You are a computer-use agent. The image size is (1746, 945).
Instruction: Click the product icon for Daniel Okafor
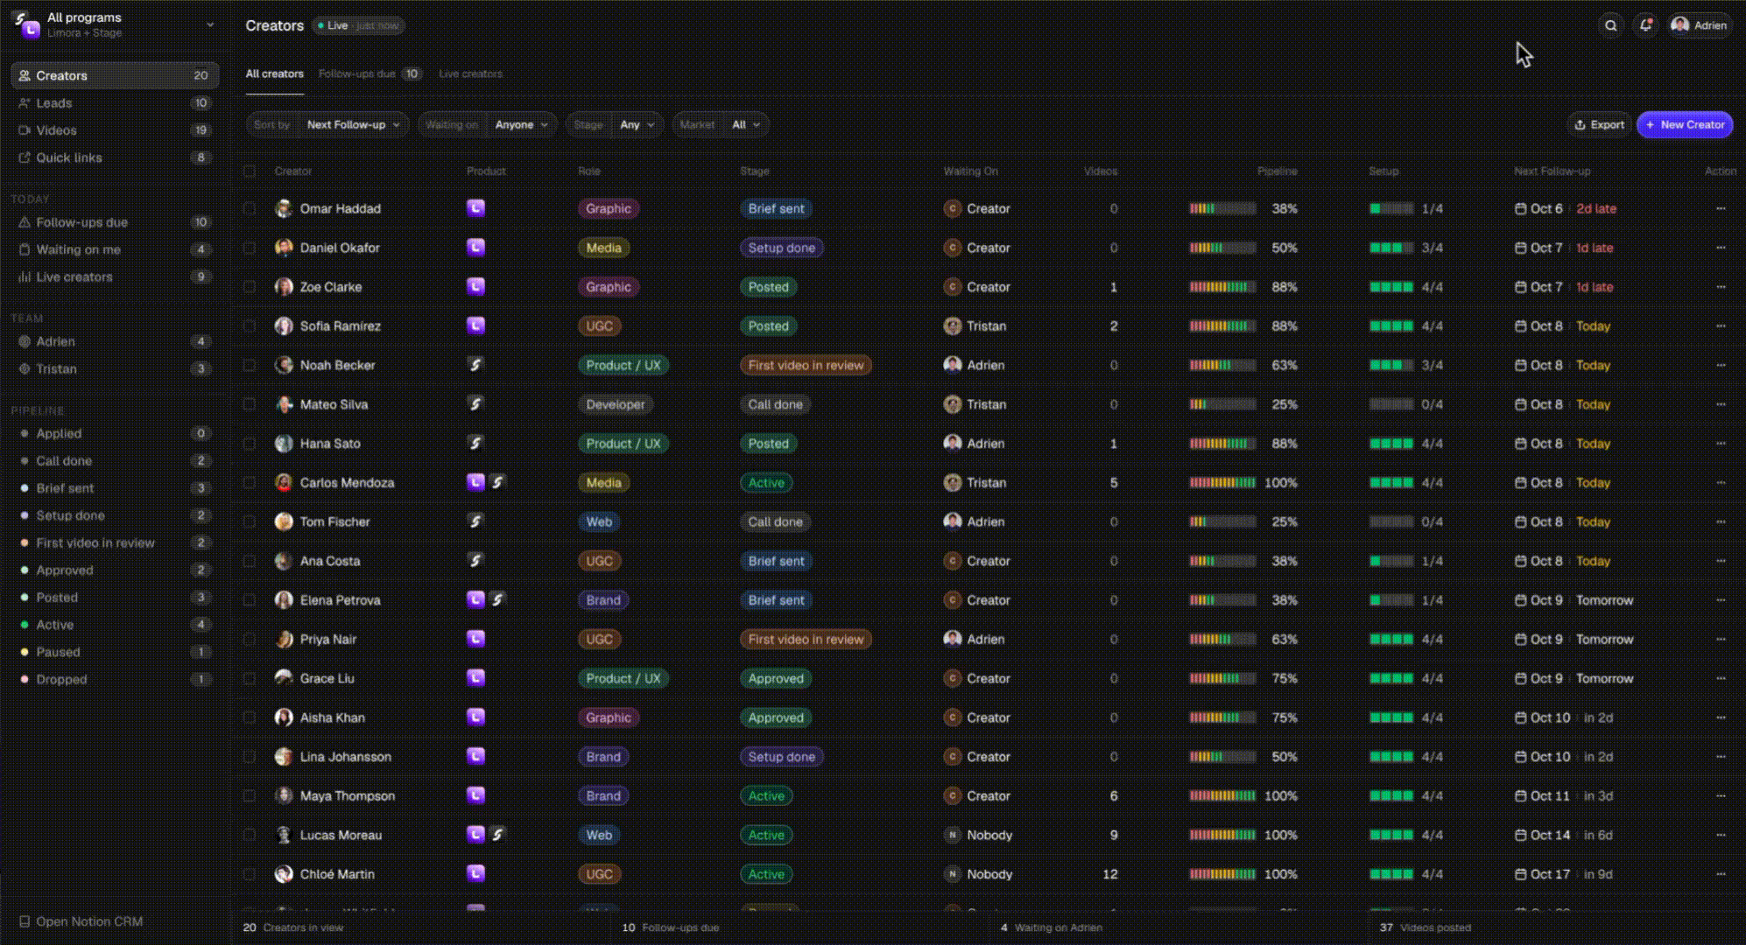point(475,248)
